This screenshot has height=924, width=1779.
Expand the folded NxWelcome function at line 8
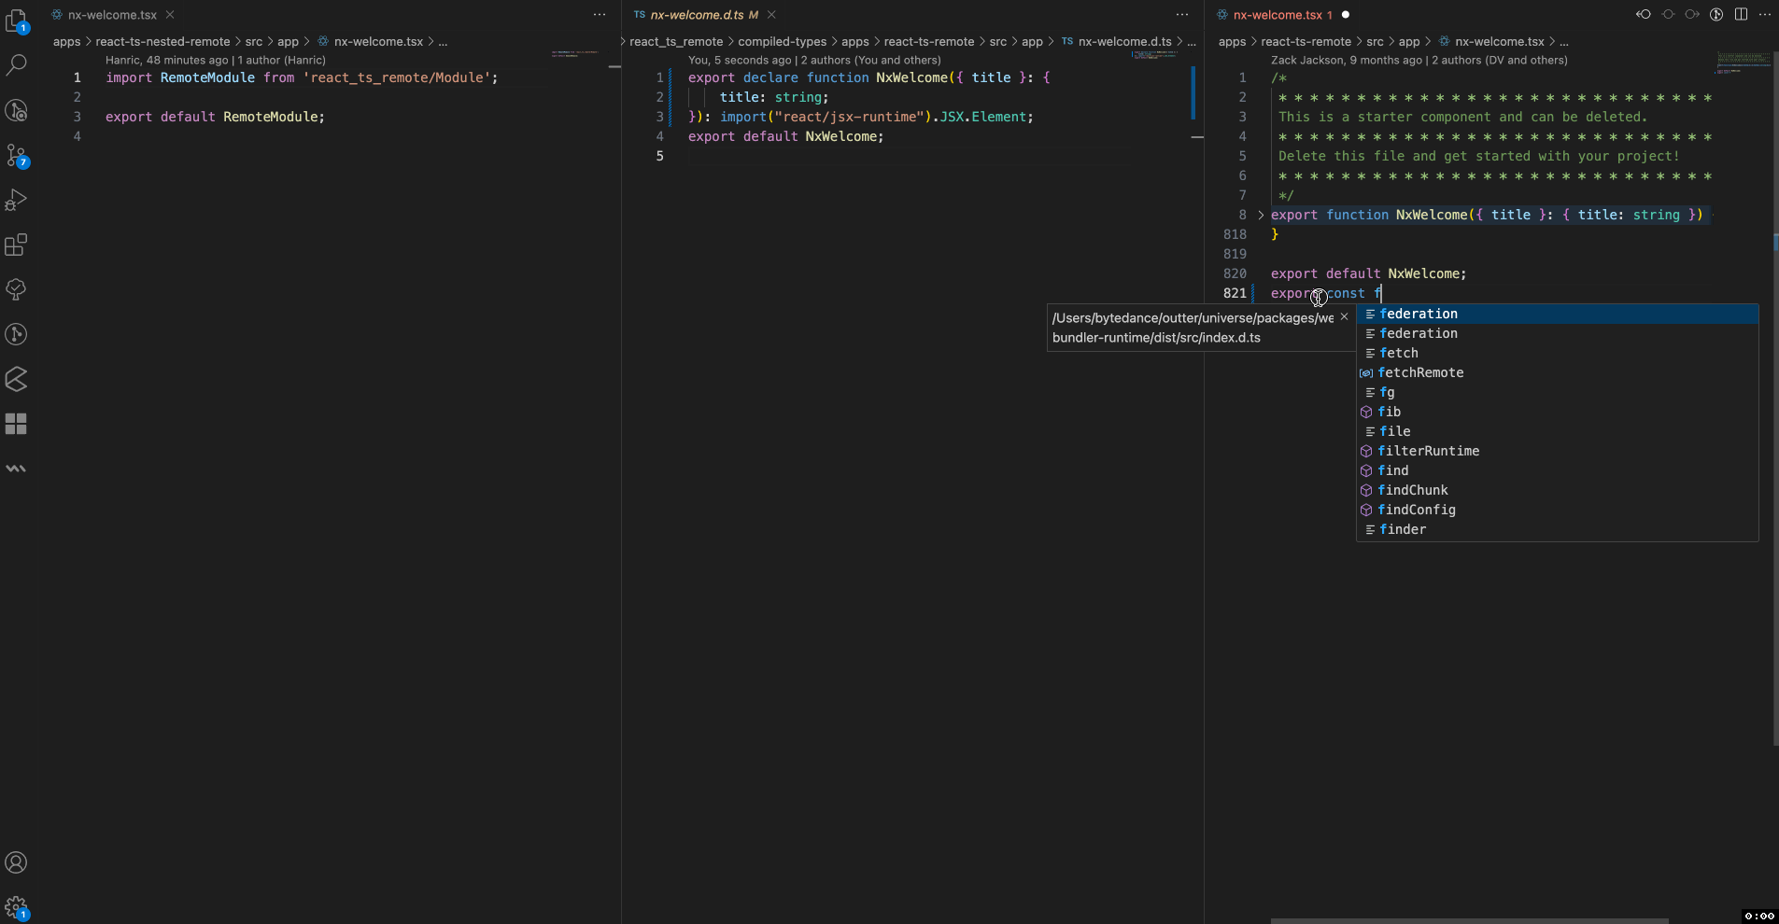(1261, 216)
